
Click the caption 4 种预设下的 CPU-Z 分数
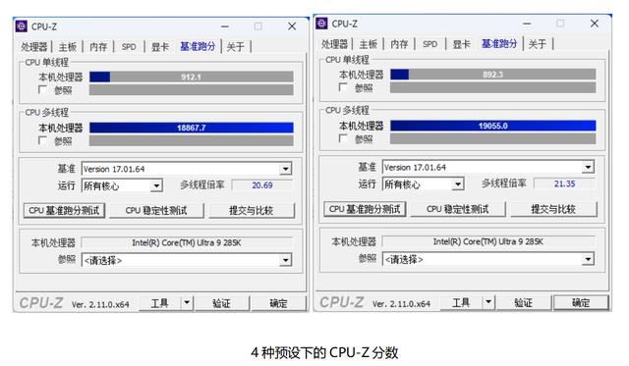coord(324,353)
